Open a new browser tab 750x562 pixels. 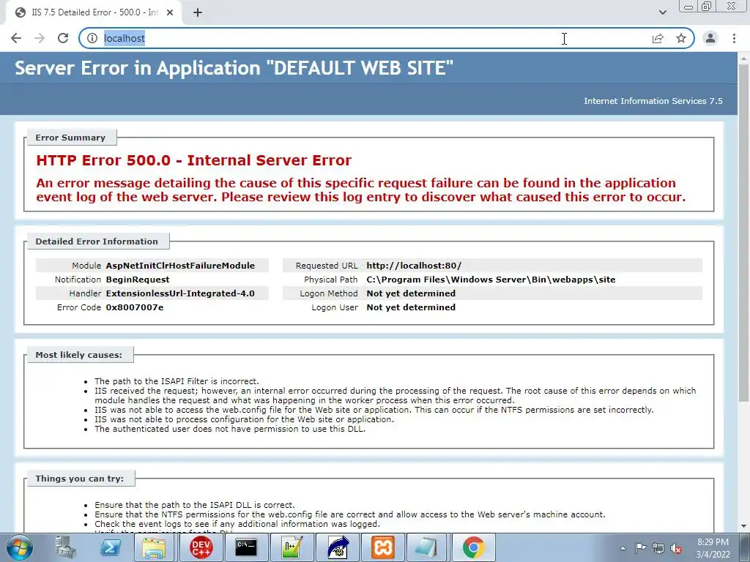pos(198,12)
